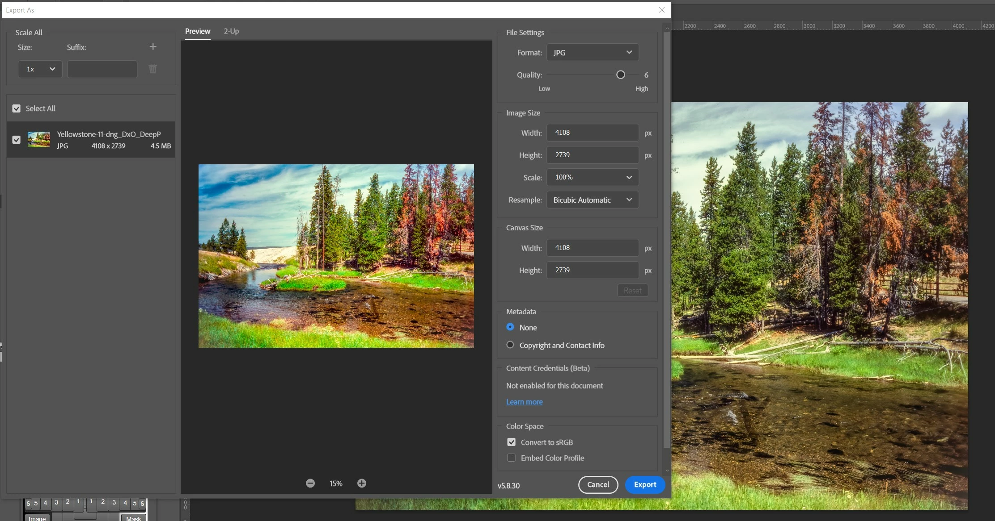Click the plus icon to add export size
Image resolution: width=995 pixels, height=521 pixels.
pyautogui.click(x=153, y=47)
